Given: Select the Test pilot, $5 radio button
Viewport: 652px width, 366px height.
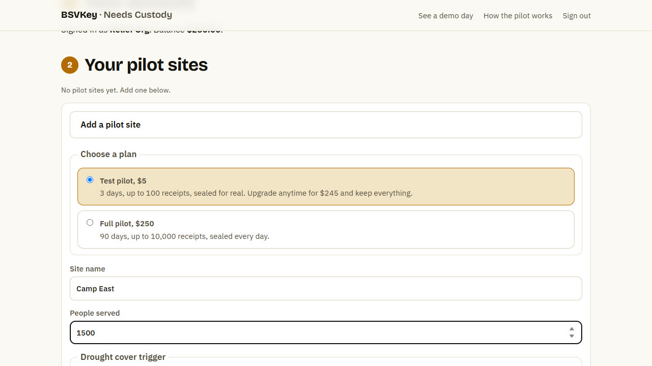Looking at the screenshot, I should pyautogui.click(x=90, y=180).
